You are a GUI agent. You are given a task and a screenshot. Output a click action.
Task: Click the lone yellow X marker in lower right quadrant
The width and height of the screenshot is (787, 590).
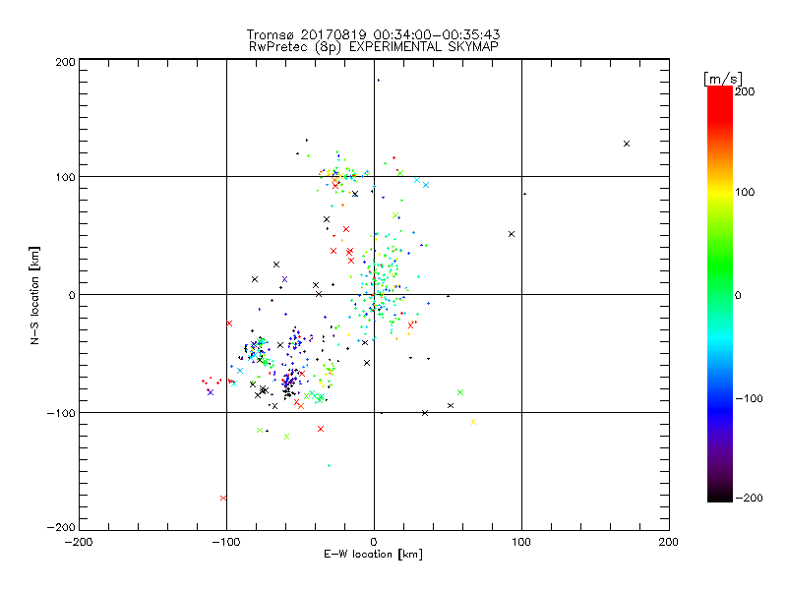coord(473,422)
